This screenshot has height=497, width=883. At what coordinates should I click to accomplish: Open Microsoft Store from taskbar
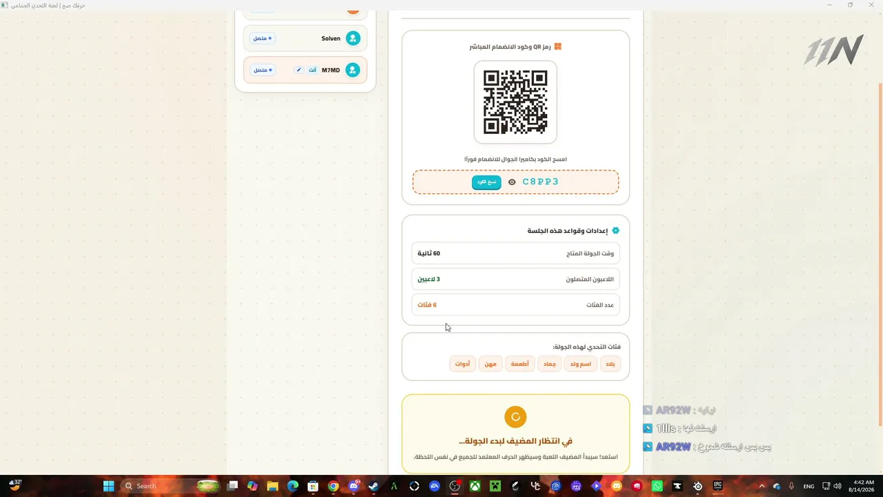coord(312,486)
